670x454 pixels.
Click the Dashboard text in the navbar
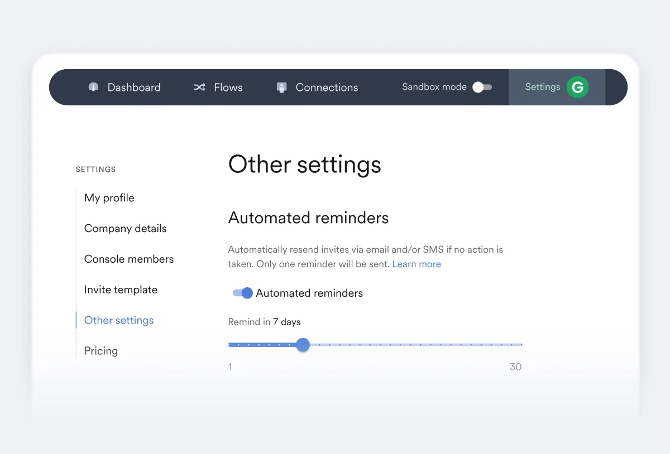pyautogui.click(x=134, y=88)
